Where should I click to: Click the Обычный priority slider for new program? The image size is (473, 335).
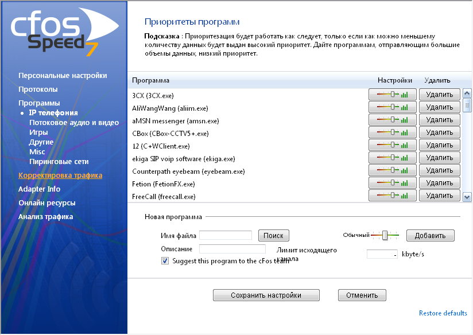[x=385, y=235]
